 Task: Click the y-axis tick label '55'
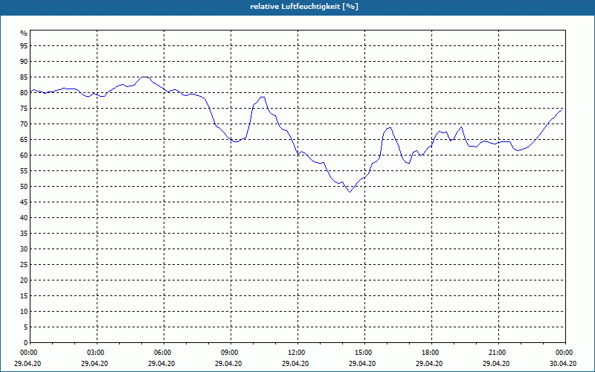click(x=24, y=171)
